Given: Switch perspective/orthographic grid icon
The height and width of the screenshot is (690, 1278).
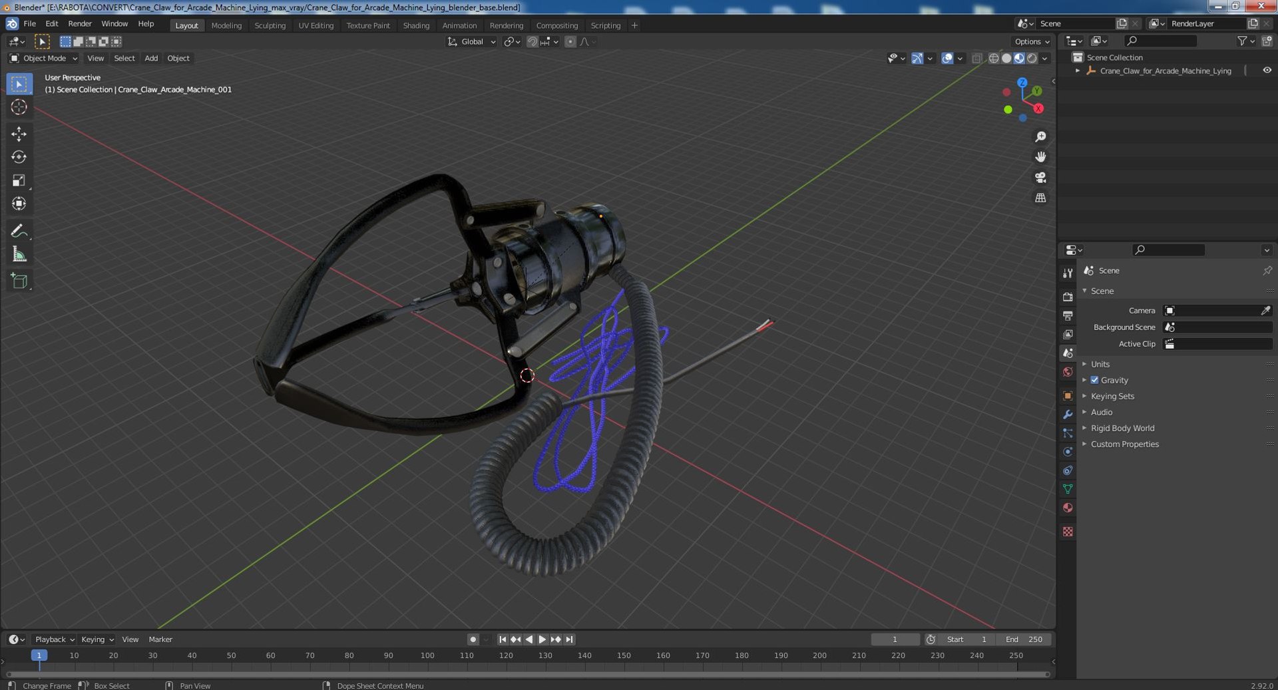Looking at the screenshot, I should 1040,198.
